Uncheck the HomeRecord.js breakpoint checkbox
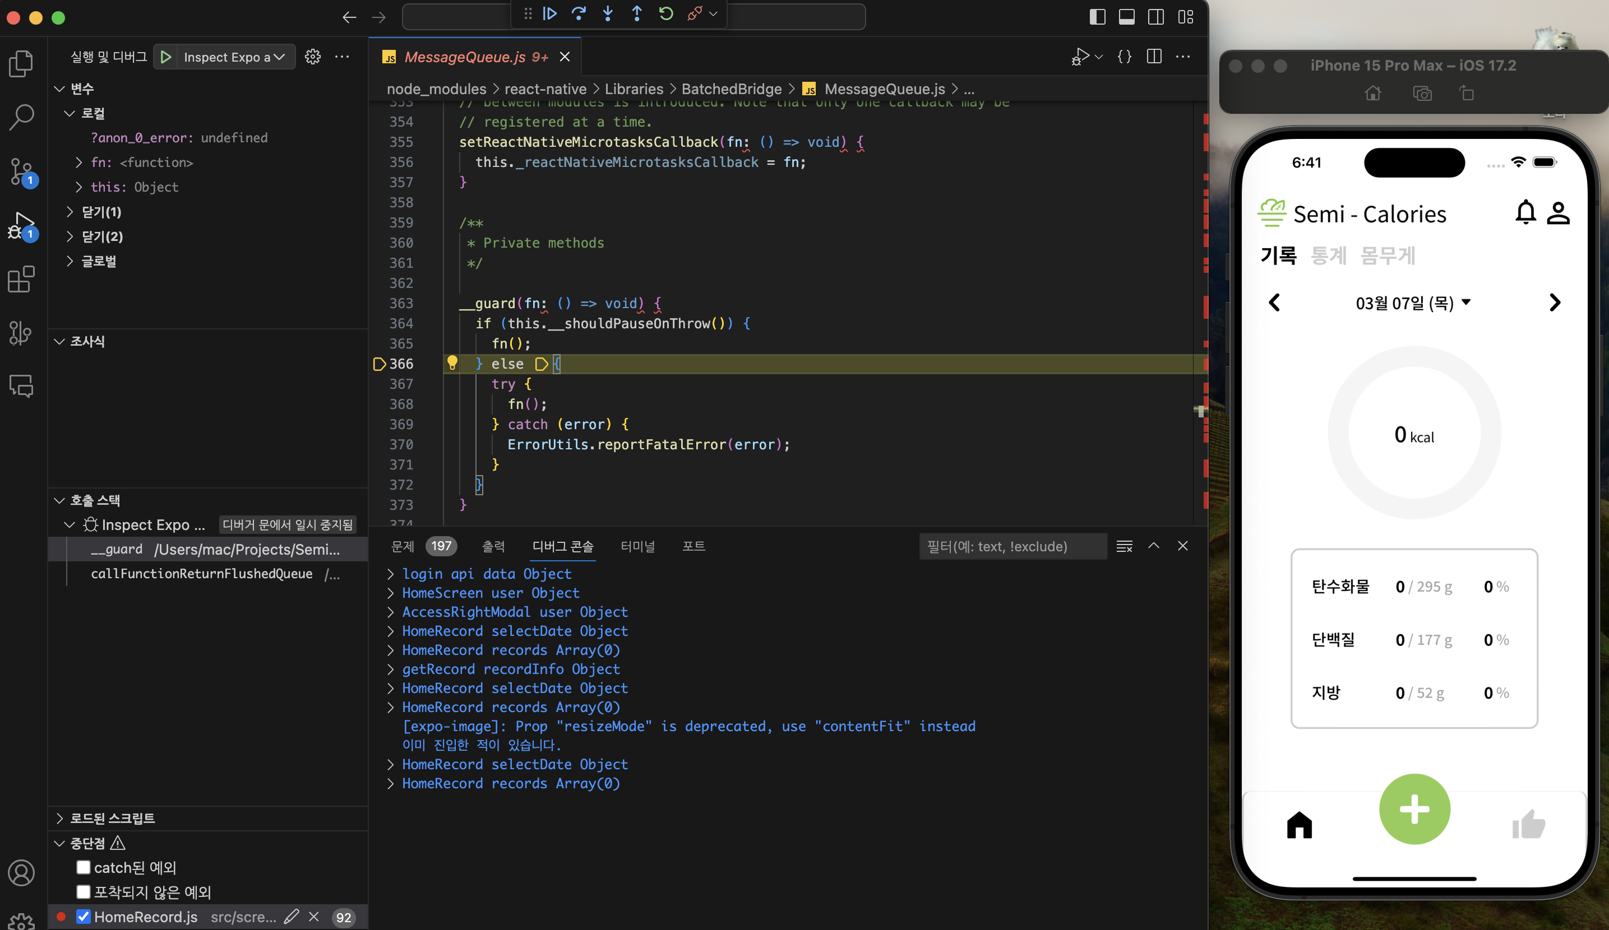 (83, 917)
